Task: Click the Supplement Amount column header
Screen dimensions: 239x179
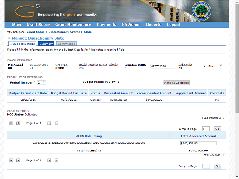Action: pos(190,93)
